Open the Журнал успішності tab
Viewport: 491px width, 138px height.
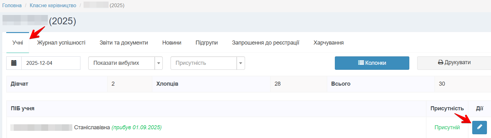pos(61,43)
